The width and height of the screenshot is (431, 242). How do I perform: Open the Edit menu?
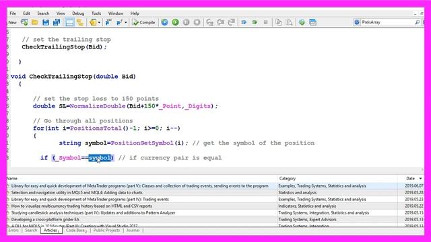[26, 13]
